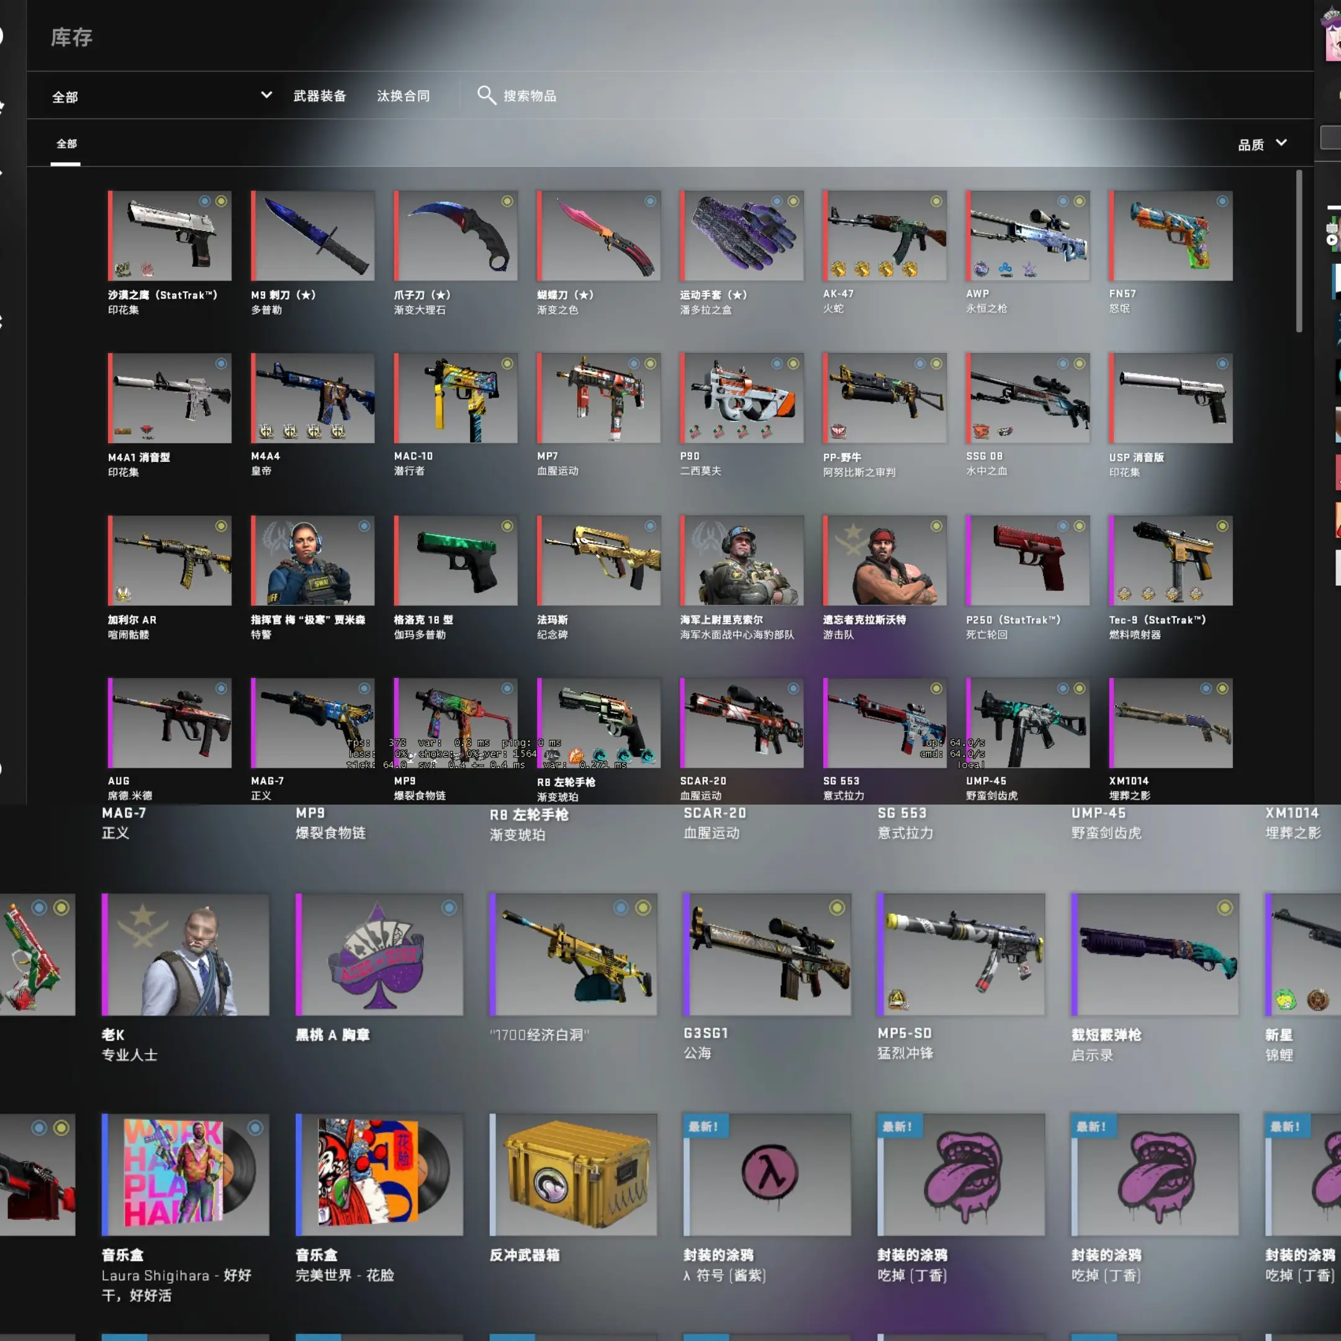Select 格洛克 18 型 伽玛多普勒
This screenshot has height=1341, width=1341.
click(456, 561)
